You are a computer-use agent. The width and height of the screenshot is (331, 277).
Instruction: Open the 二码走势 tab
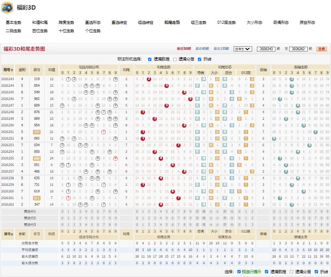tap(13, 31)
